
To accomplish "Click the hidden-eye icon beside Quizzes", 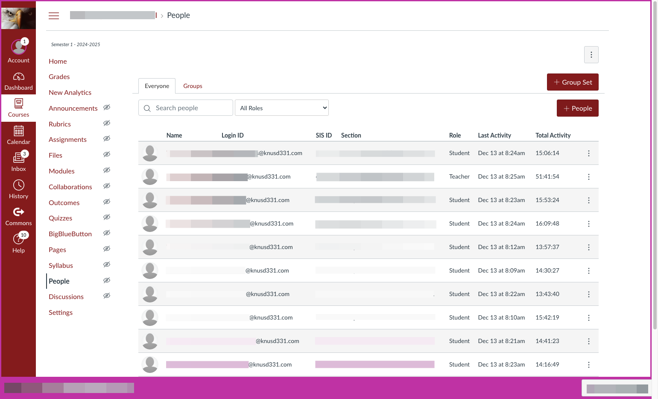I will coord(107,217).
